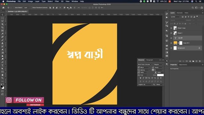Click the new group folder icon

point(193,61)
